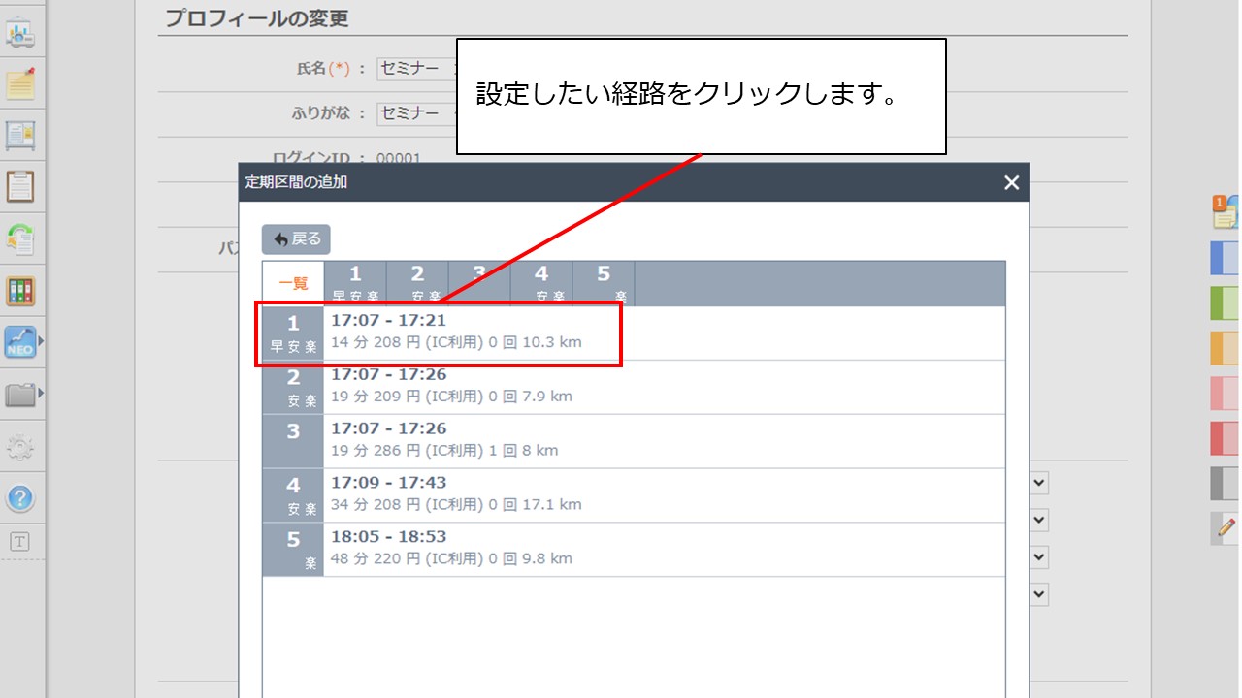
Task: Click the binder/folders icon in sidebar
Action: [20, 289]
